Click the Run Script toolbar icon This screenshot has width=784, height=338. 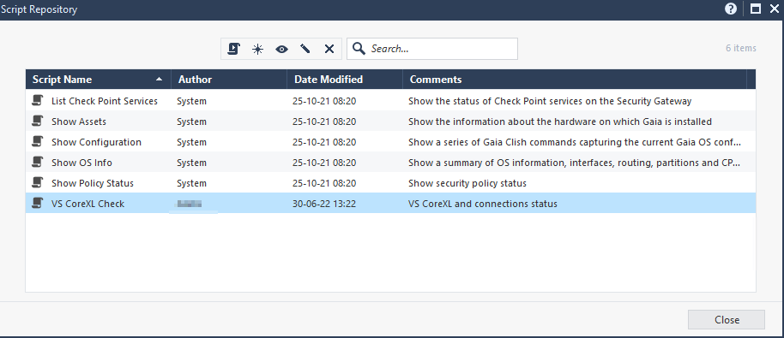tap(233, 49)
